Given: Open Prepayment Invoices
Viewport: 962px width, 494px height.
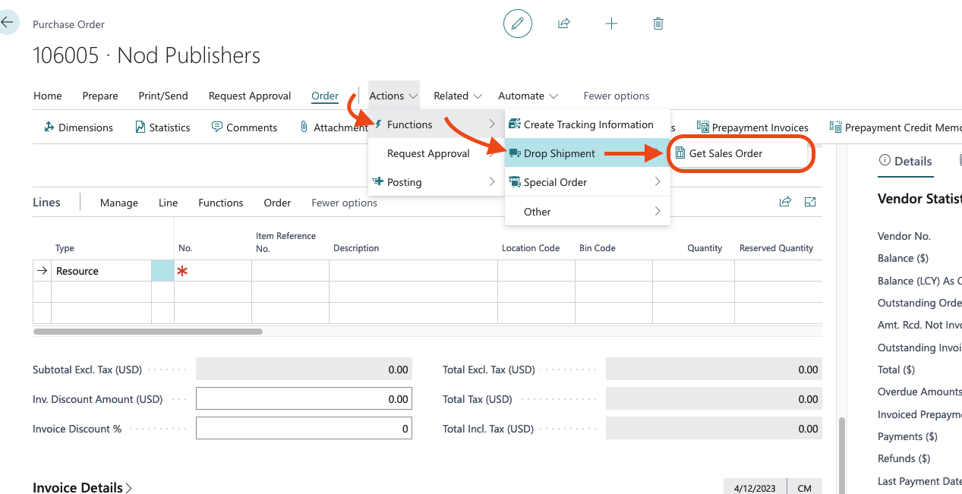Looking at the screenshot, I should point(752,127).
